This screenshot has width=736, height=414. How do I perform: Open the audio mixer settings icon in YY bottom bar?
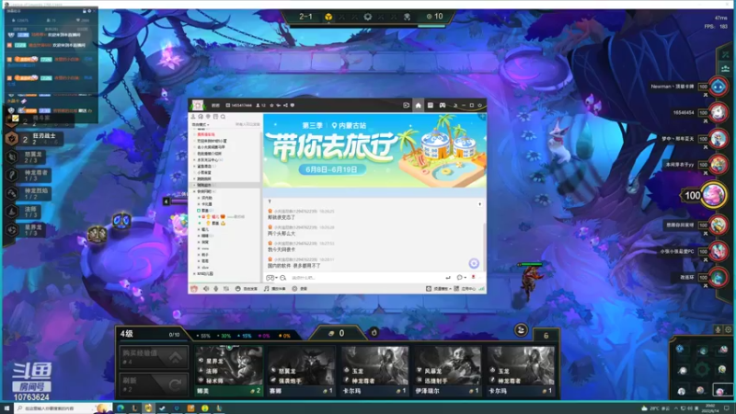pos(226,289)
